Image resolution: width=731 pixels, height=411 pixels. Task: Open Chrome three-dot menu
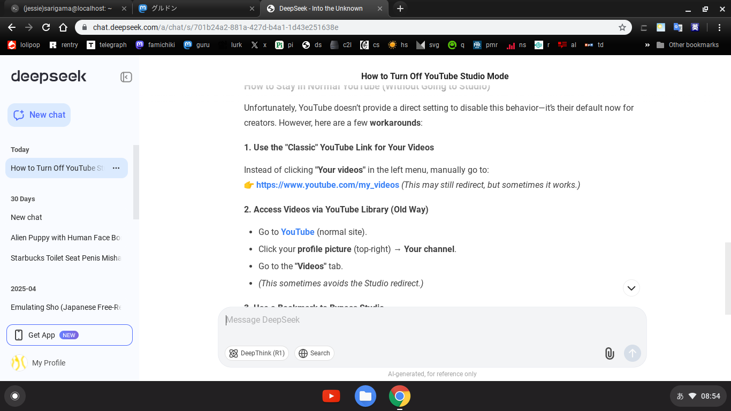tap(720, 27)
